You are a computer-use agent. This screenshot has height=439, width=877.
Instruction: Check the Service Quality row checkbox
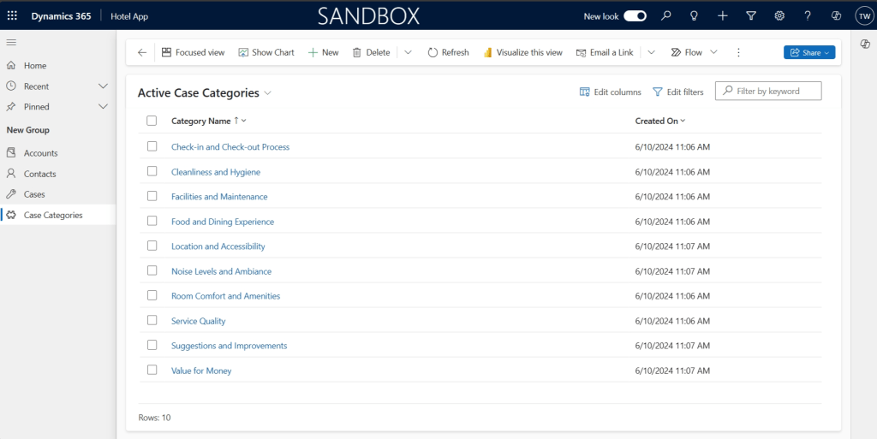152,320
